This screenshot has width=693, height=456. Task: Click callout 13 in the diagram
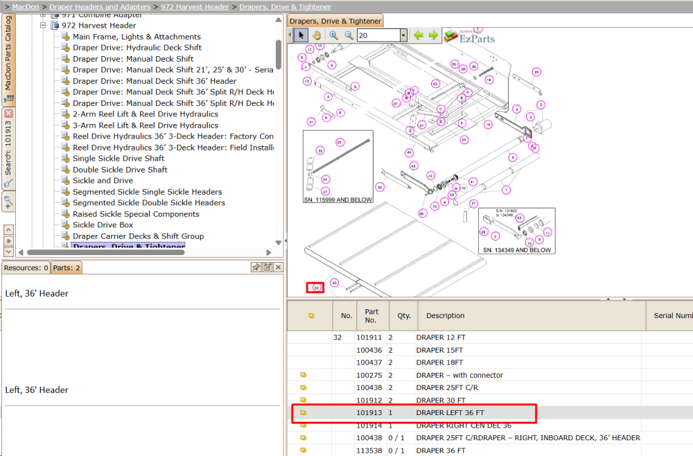[307, 81]
